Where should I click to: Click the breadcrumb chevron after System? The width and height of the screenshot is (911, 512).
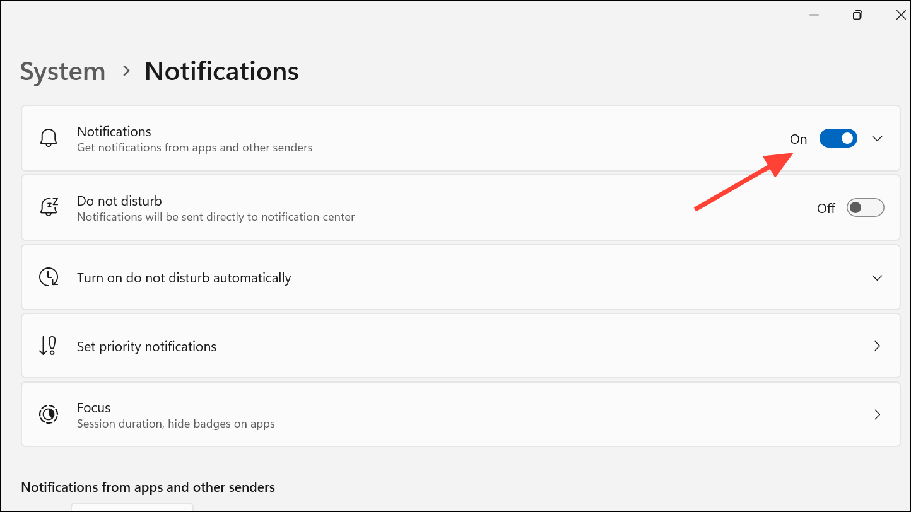(x=126, y=71)
